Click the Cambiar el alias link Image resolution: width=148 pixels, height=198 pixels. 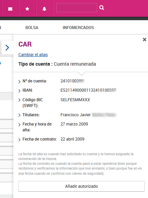pyautogui.click(x=33, y=55)
